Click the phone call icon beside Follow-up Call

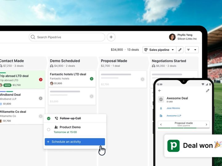(x=56, y=118)
